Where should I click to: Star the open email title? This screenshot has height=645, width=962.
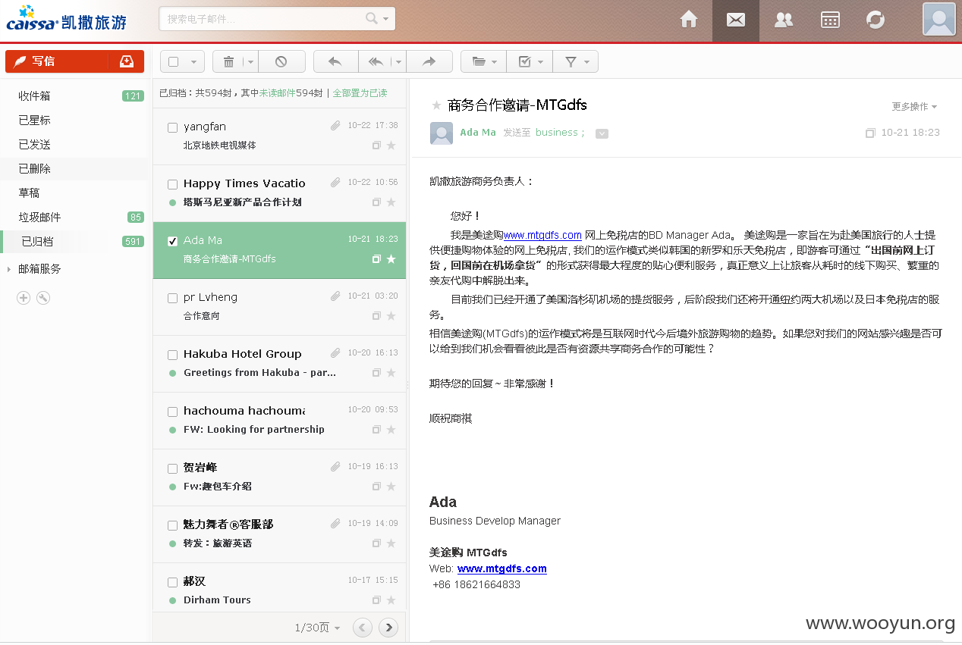pos(436,105)
